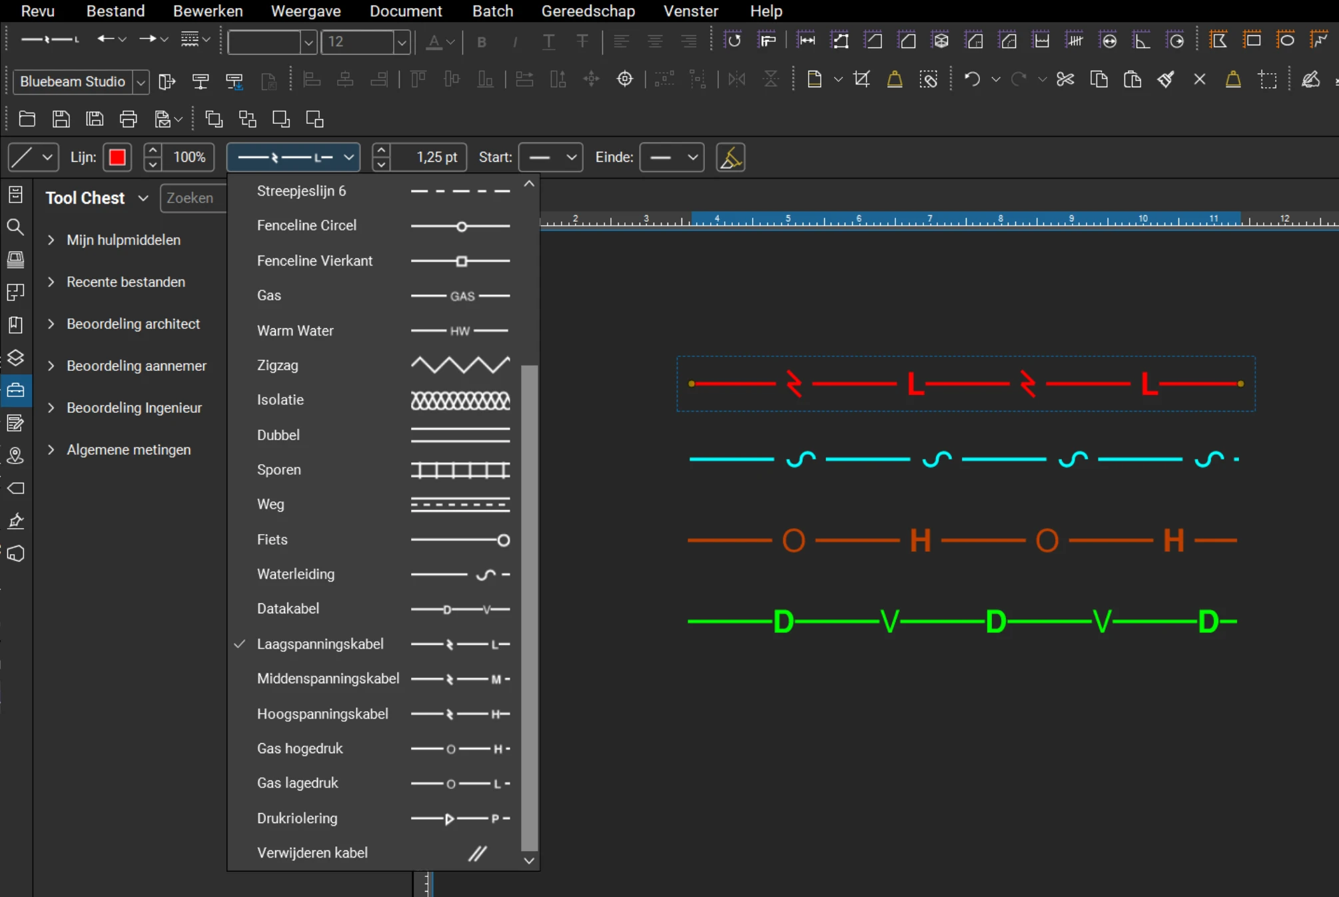
Task: Open the Bookmarks panel icon
Action: point(15,325)
